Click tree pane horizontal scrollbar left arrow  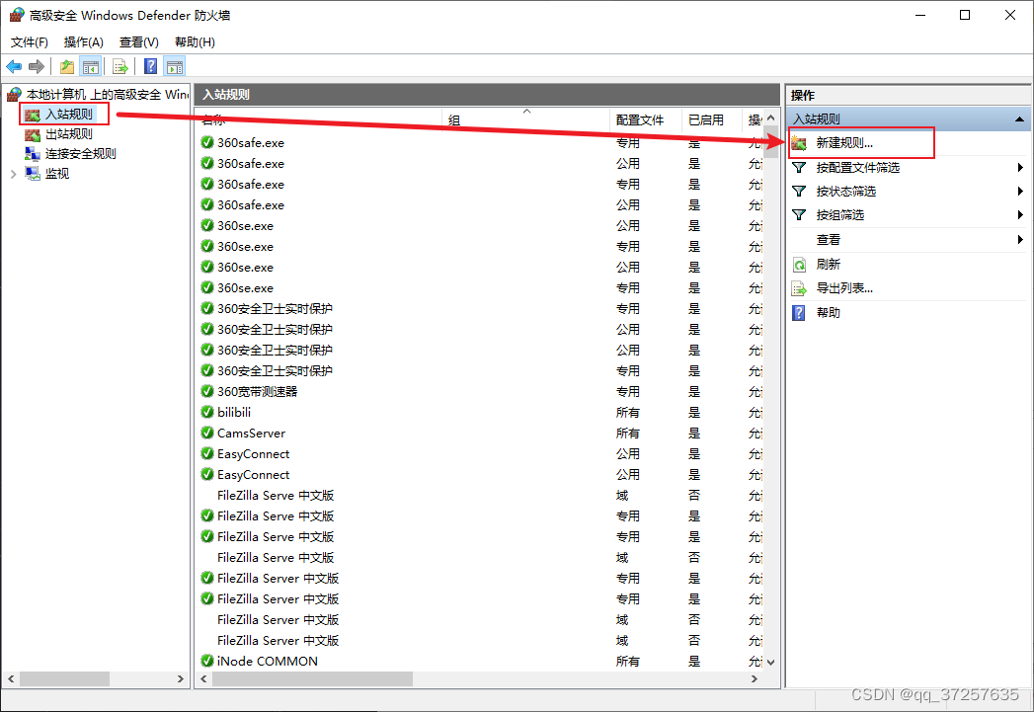click(x=11, y=679)
